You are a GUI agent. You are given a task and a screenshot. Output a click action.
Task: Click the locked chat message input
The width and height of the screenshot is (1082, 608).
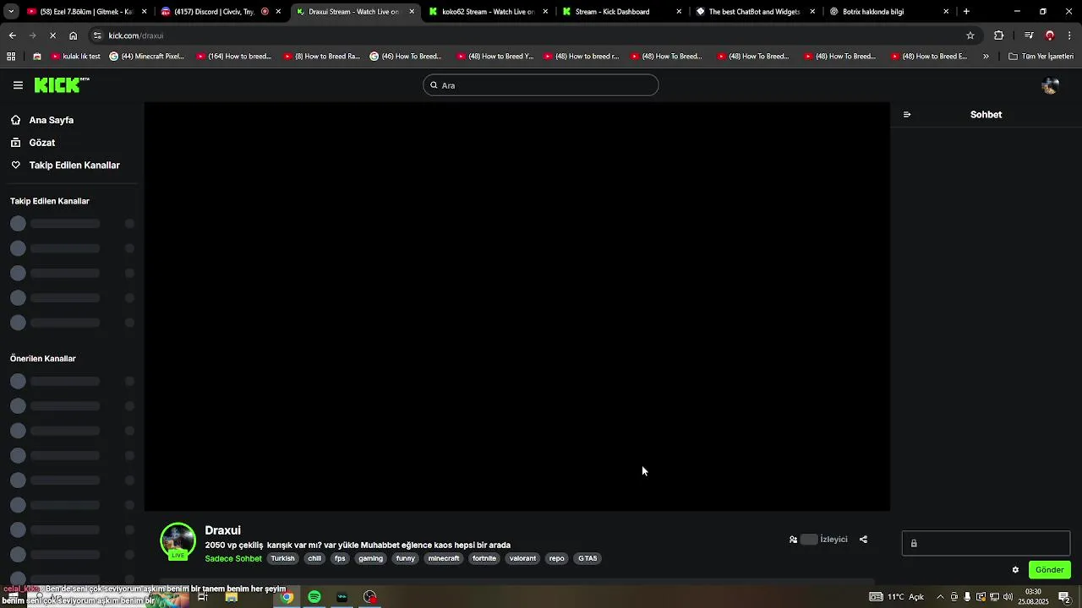[x=986, y=543]
